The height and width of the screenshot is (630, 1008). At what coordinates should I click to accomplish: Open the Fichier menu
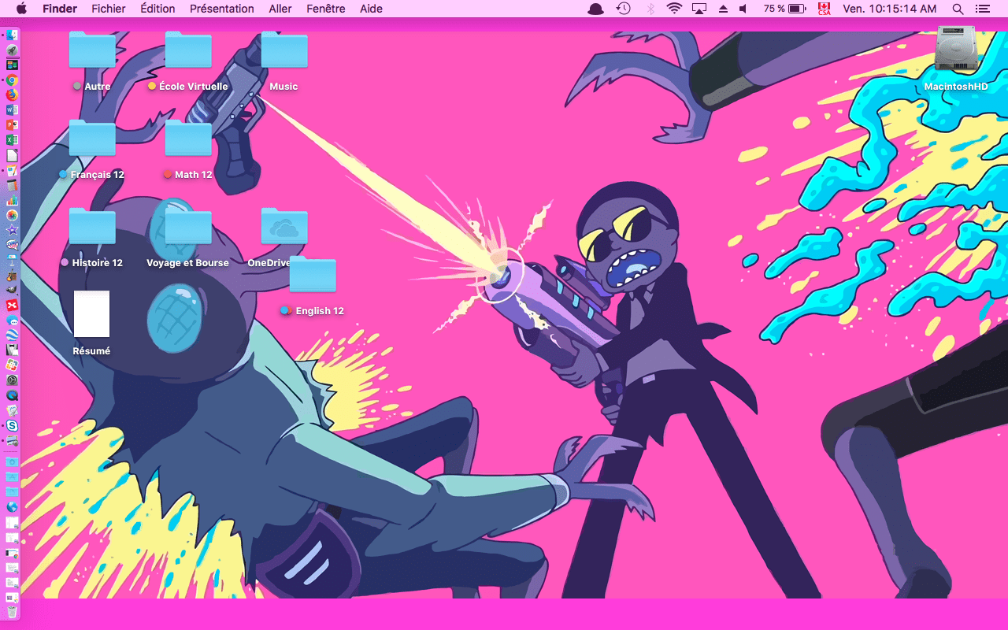[109, 9]
